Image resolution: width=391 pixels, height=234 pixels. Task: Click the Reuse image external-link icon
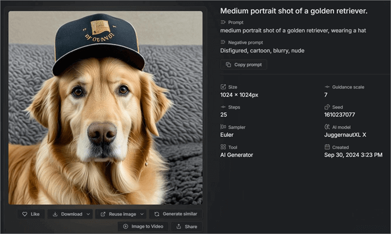click(x=103, y=214)
